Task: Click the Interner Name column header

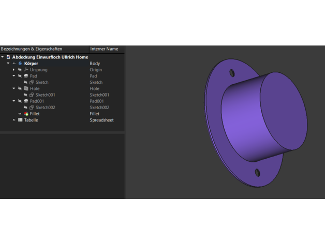Action: pos(107,49)
